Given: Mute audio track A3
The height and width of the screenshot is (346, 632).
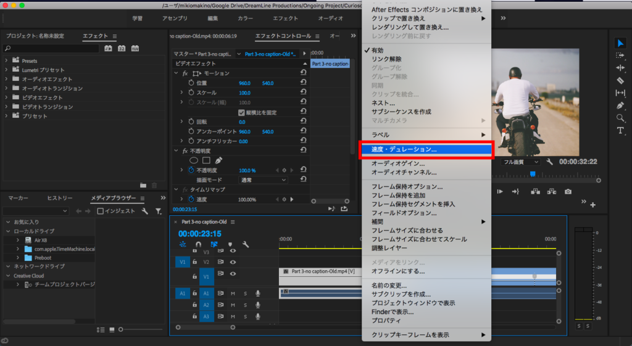Looking at the screenshot, I should coord(233,316).
